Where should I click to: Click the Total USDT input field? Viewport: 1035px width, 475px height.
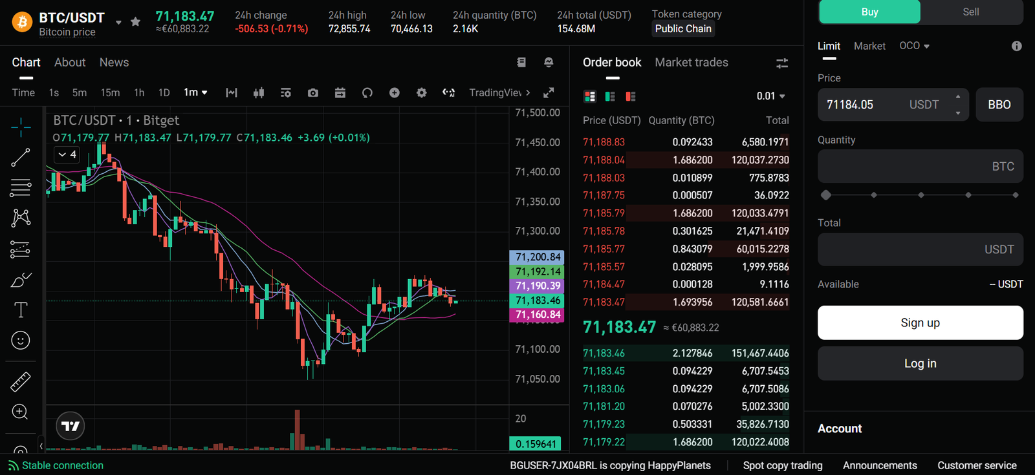click(x=921, y=249)
